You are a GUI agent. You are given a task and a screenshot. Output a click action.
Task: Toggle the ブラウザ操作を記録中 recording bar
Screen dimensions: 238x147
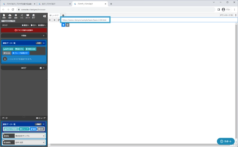(23, 30)
